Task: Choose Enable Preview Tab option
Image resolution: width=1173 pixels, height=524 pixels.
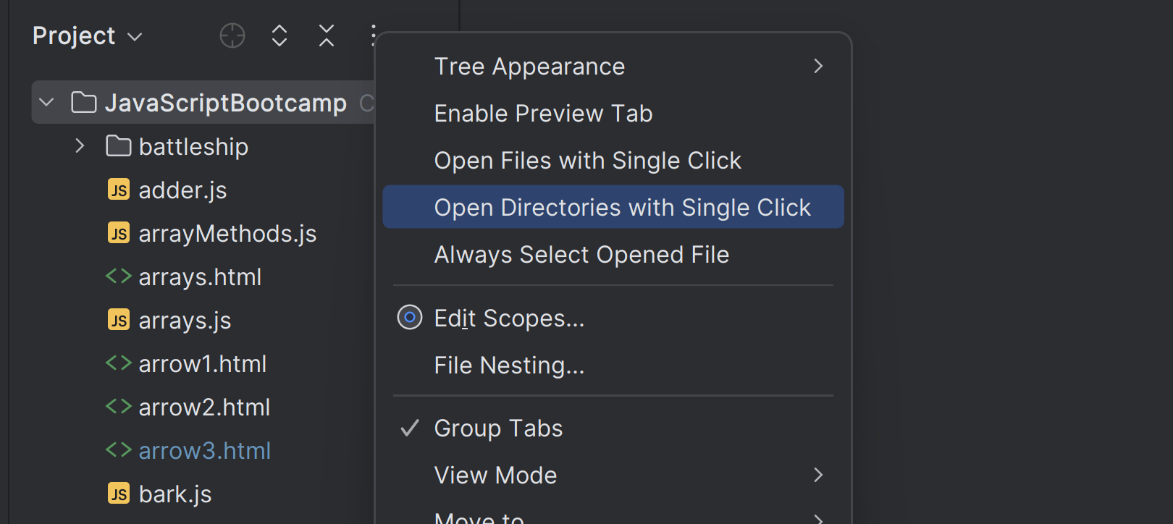Action: (x=543, y=114)
